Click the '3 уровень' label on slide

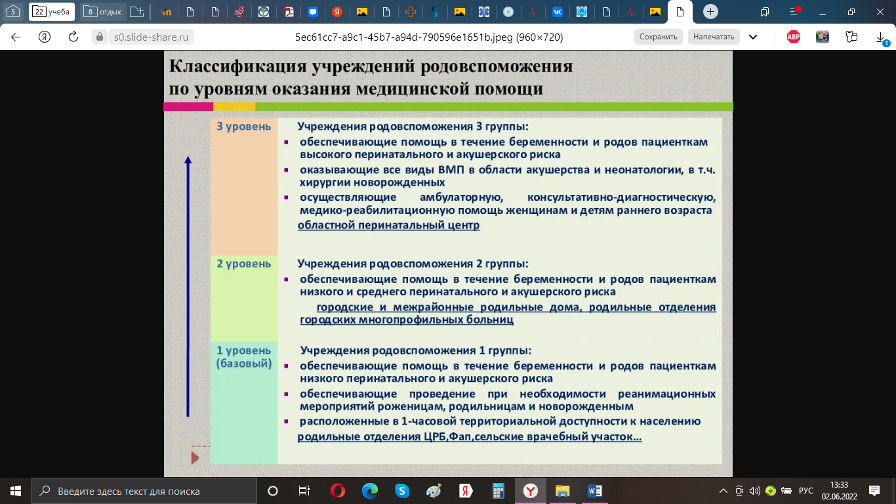[x=243, y=126]
